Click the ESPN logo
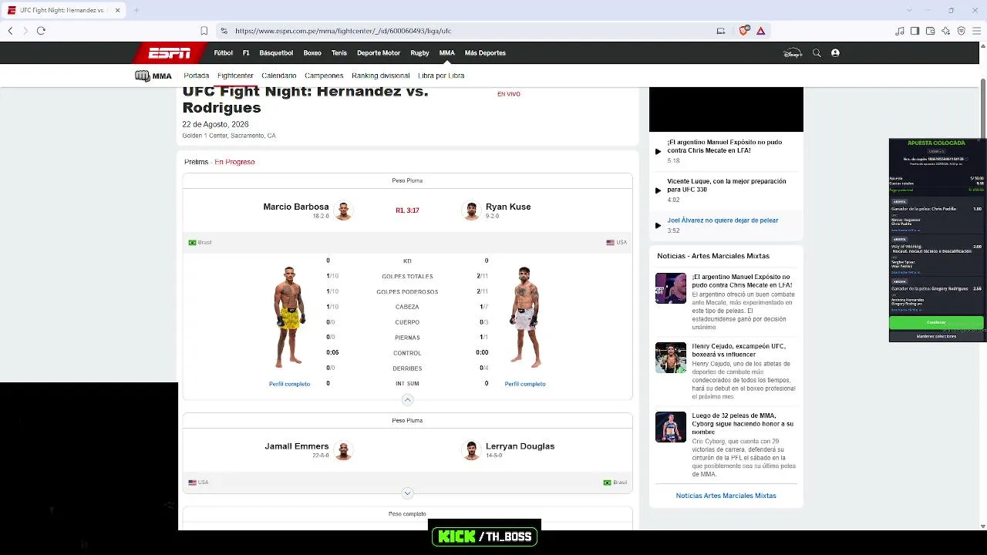This screenshot has width=987, height=555. [x=170, y=53]
